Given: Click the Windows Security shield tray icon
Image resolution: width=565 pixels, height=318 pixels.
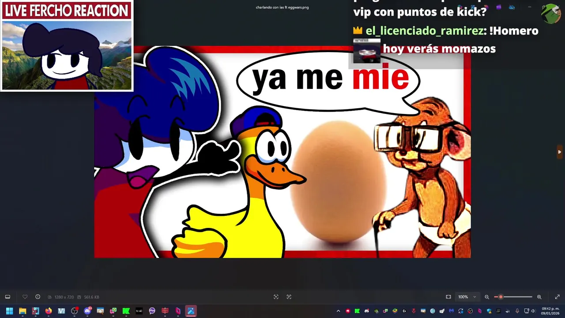Looking at the screenshot, I should (489, 311).
